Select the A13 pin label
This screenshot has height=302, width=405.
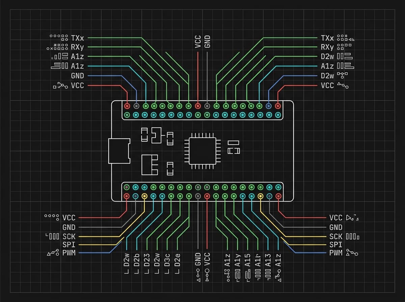click(268, 260)
